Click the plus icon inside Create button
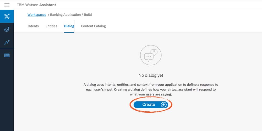This screenshot has width=262, height=131. [163, 105]
